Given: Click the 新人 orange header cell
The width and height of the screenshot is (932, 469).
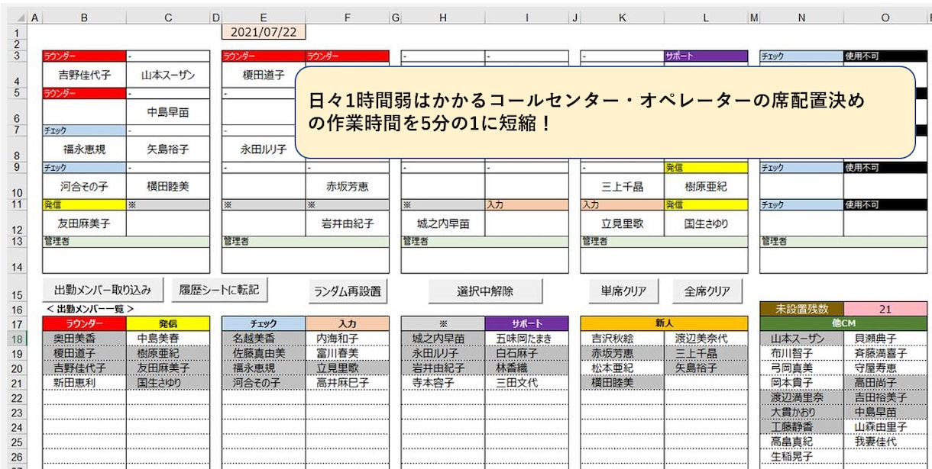Looking at the screenshot, I should (664, 323).
